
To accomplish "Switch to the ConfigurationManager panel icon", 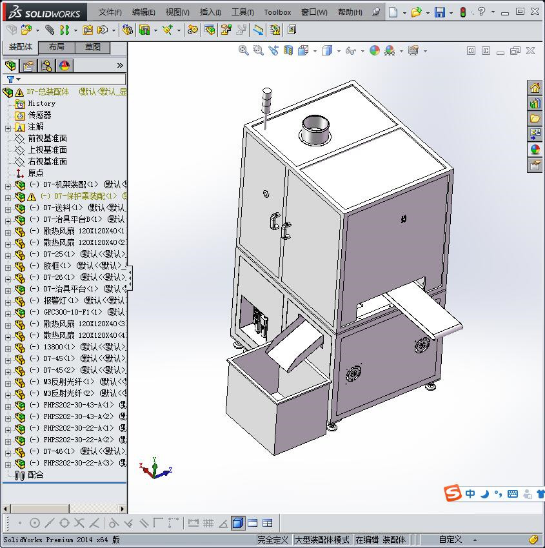I will [x=46, y=65].
